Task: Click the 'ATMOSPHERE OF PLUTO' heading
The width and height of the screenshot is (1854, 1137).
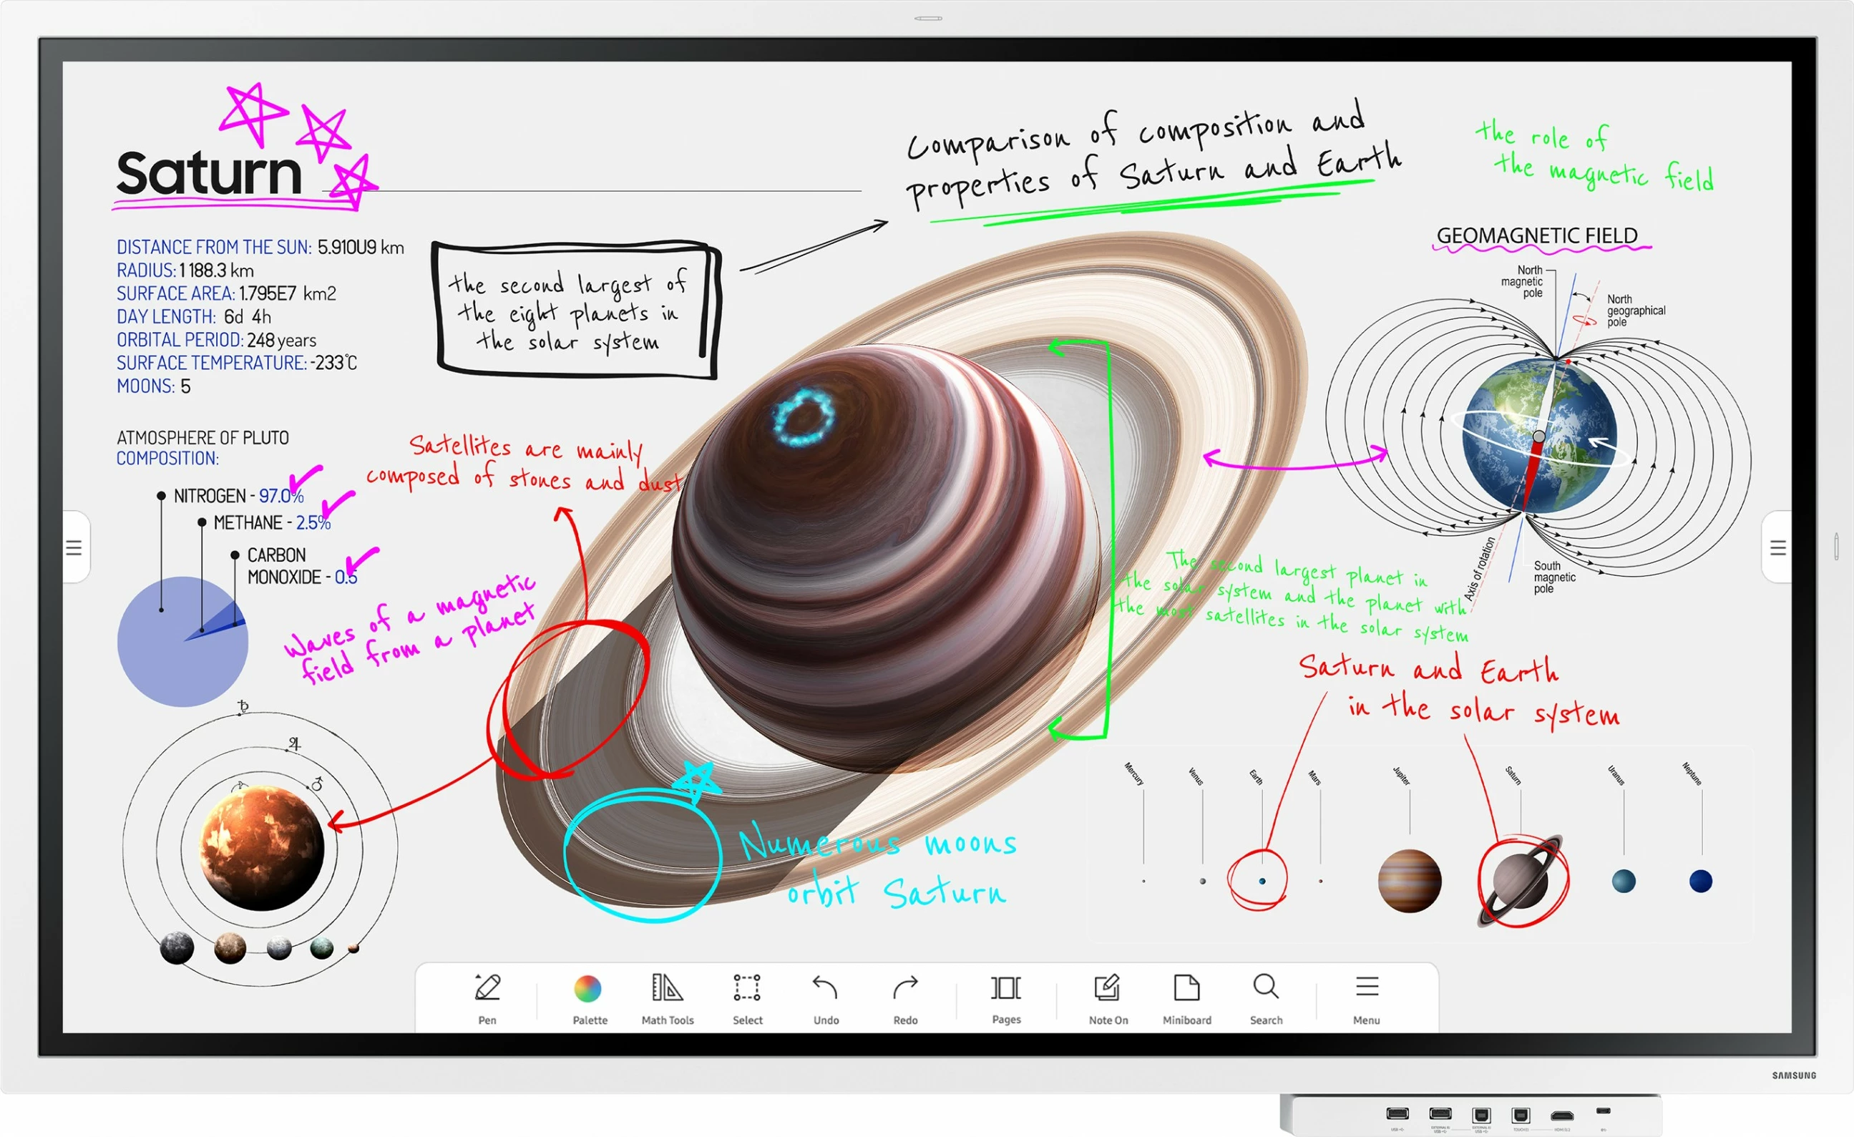Action: pos(203,438)
